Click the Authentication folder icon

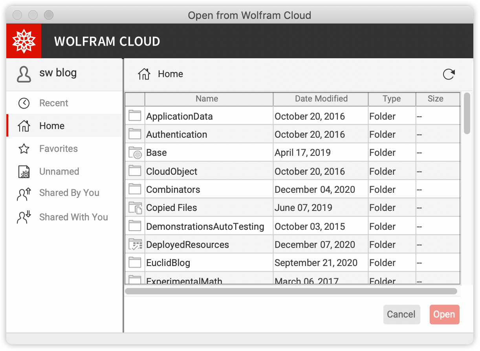[x=135, y=134]
